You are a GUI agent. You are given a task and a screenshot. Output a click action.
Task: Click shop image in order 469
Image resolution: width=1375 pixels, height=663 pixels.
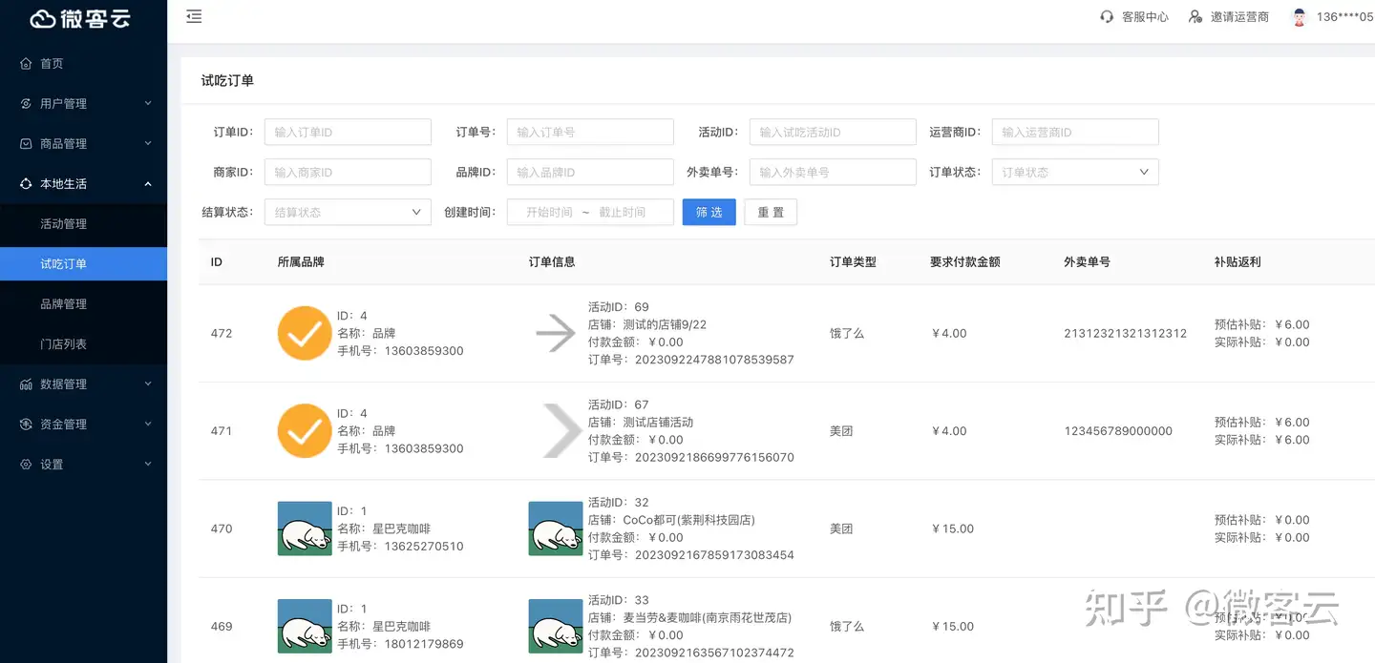click(x=556, y=627)
